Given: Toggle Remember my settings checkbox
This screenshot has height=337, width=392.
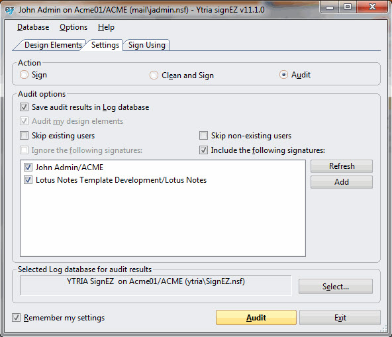Looking at the screenshot, I should click(17, 318).
